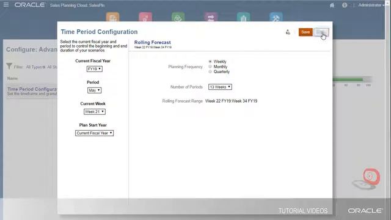Open the Actions icon beside Save

[288, 32]
